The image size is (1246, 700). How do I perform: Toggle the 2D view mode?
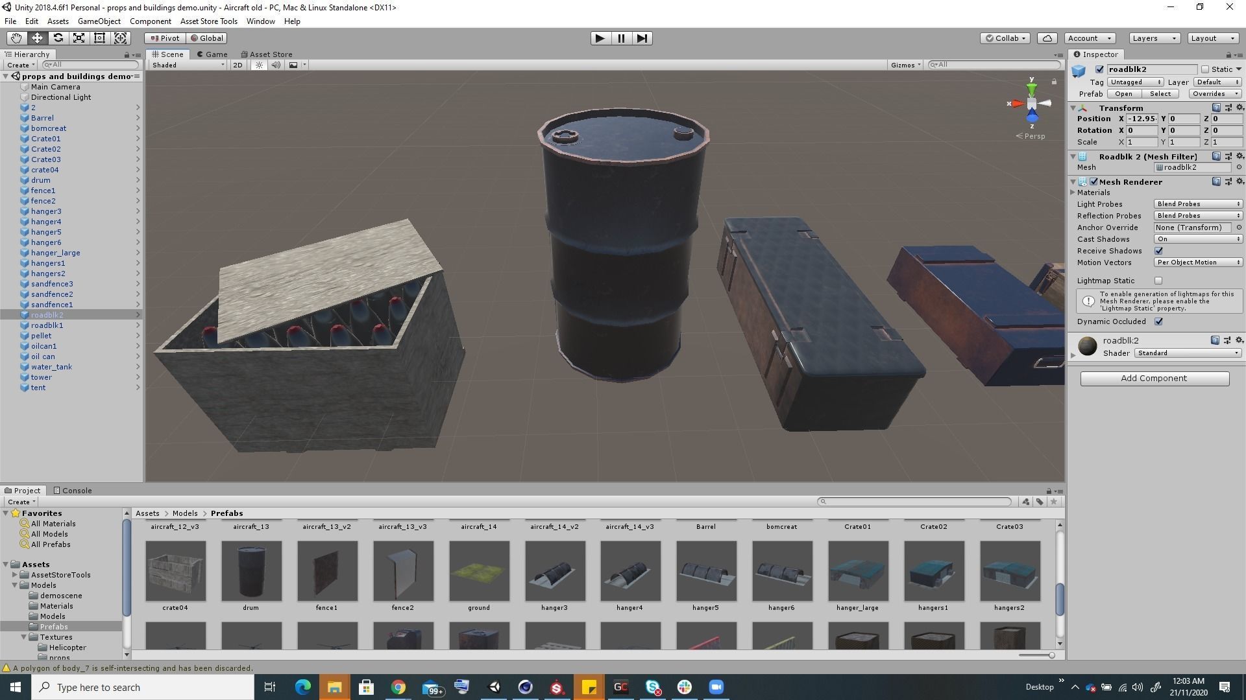(238, 65)
